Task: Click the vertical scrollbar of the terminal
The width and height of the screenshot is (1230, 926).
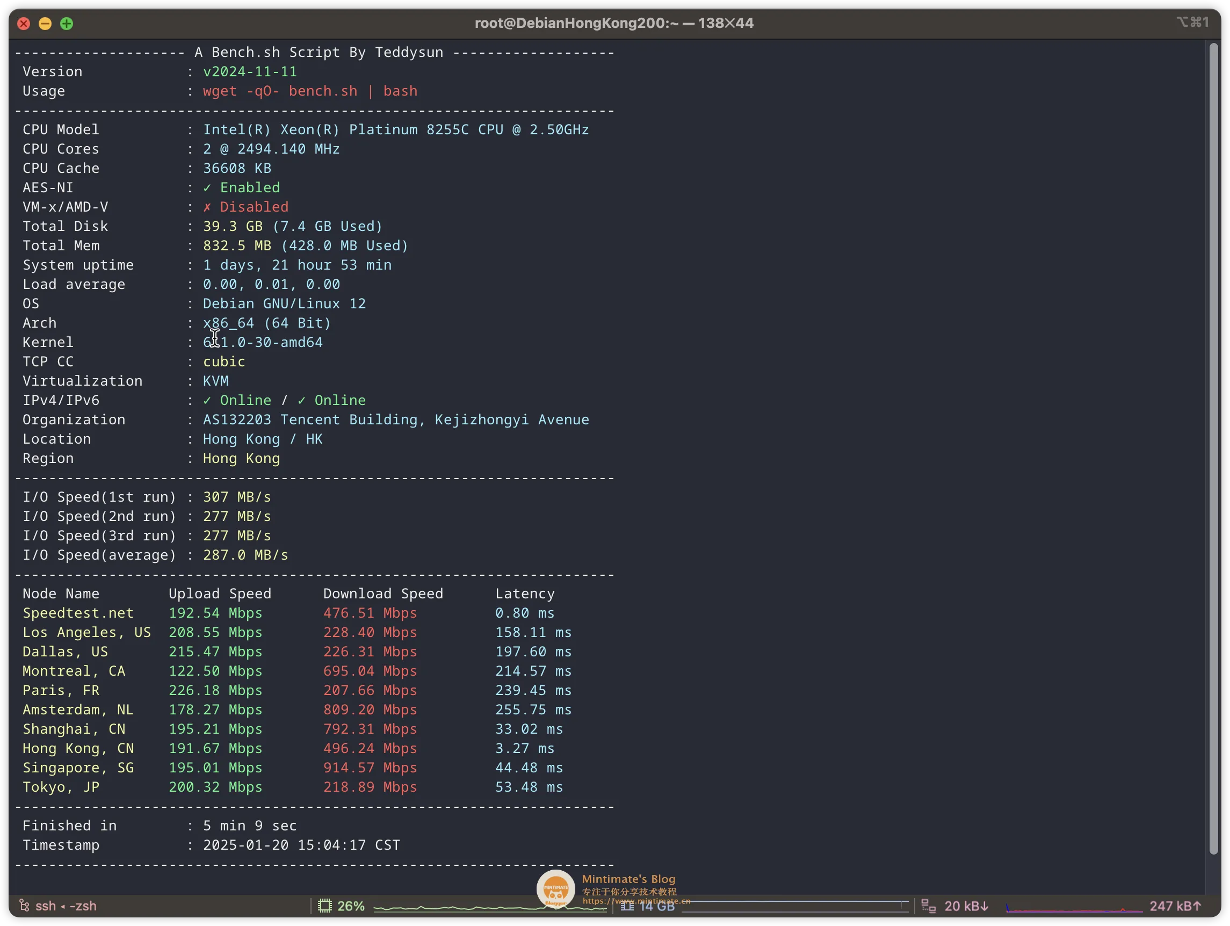Action: 1213,449
